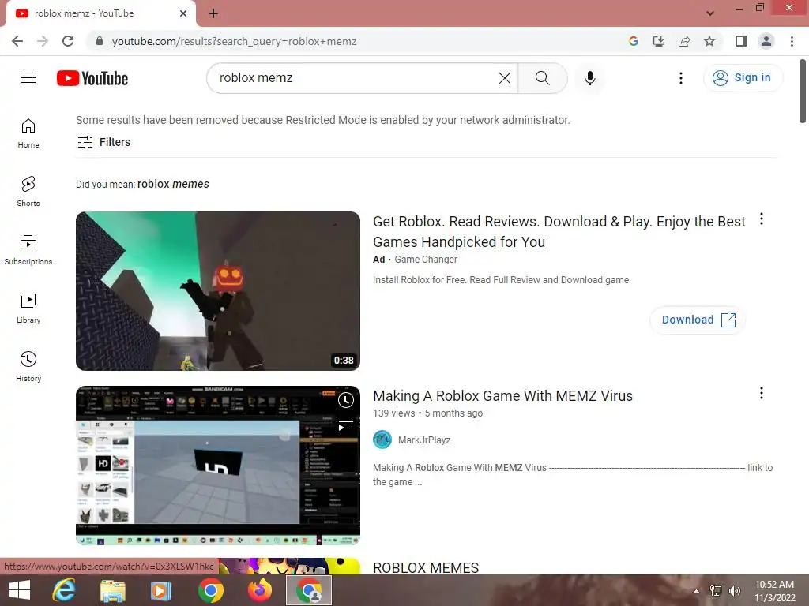Launch Internet Explorer from the taskbar
809x606 pixels.
click(x=64, y=590)
